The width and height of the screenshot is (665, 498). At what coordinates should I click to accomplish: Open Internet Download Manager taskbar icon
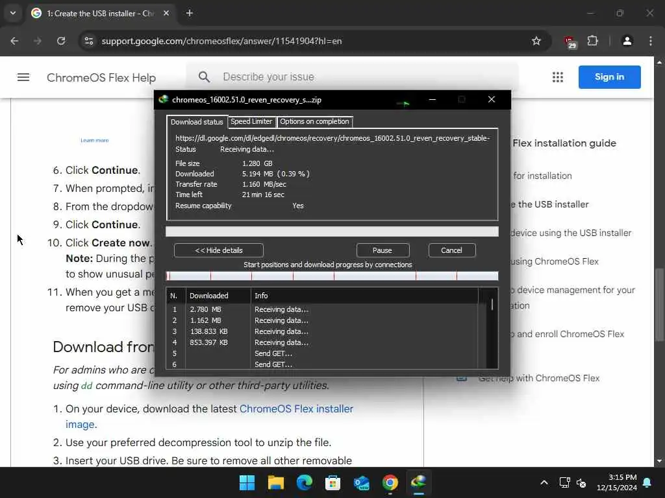pos(419,482)
